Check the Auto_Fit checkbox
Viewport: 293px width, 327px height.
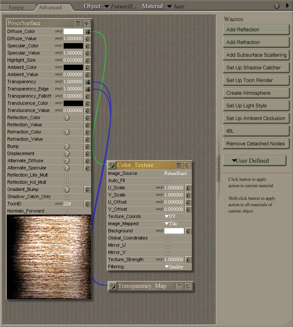168,180
